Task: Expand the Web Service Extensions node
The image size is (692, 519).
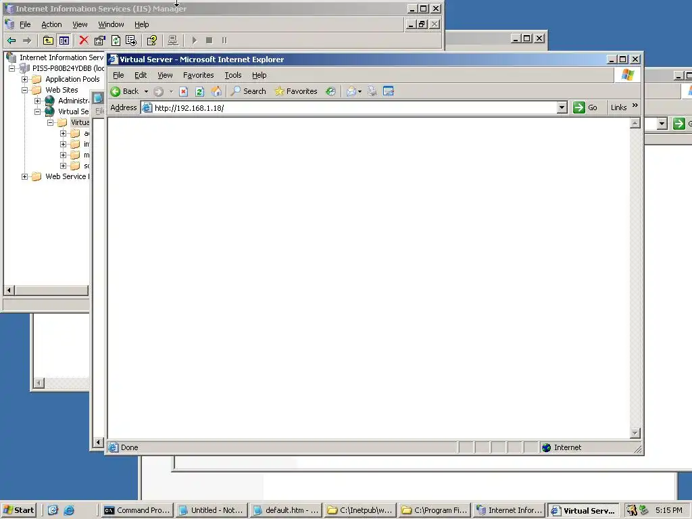Action: pyautogui.click(x=25, y=176)
